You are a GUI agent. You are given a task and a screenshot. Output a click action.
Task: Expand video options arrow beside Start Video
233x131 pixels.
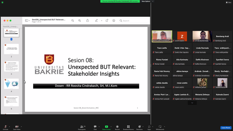(21, 127)
